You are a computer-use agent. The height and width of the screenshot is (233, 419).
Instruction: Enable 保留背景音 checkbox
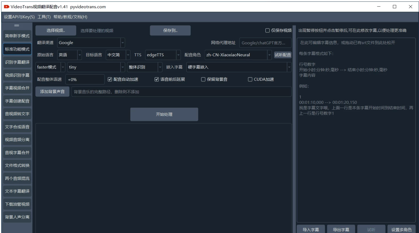coord(203,79)
